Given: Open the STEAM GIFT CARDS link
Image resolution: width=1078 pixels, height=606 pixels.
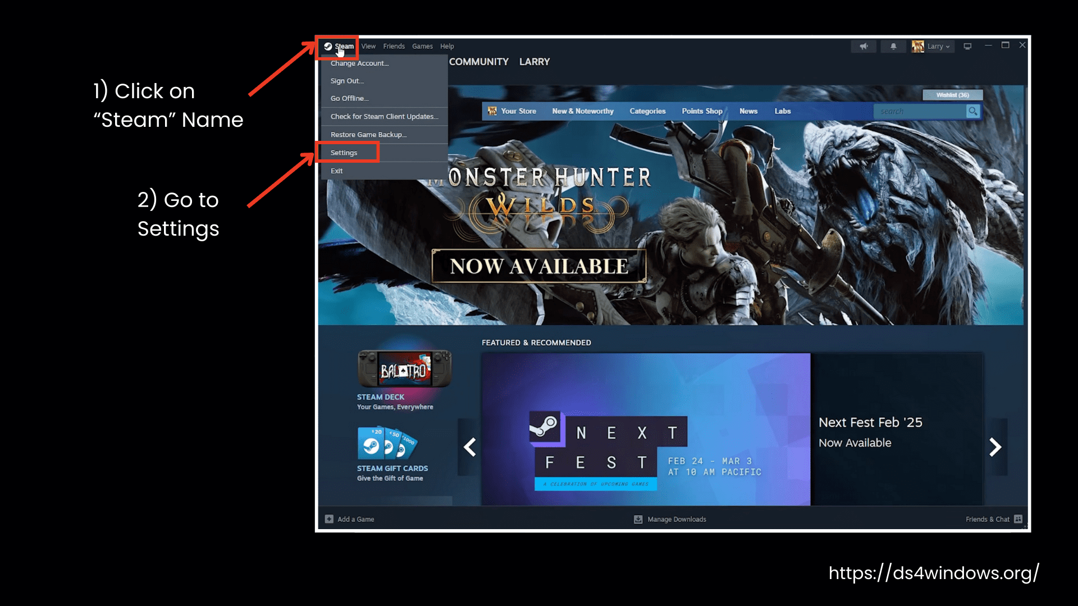Looking at the screenshot, I should tap(392, 468).
